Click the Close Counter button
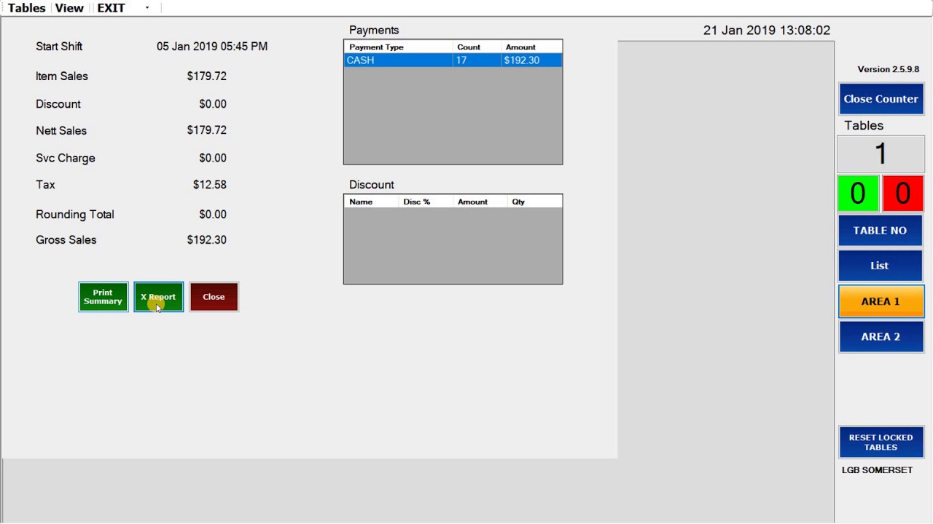 click(x=881, y=99)
